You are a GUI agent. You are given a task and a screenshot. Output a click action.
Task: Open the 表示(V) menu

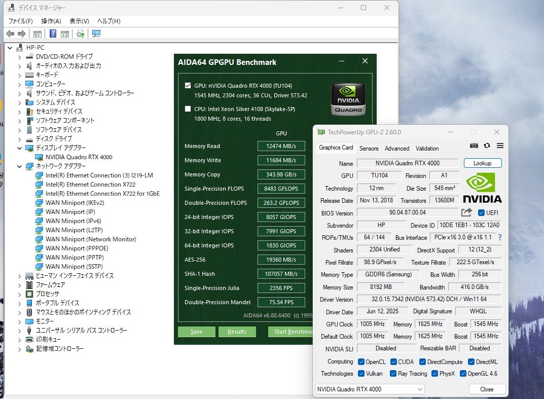coord(79,21)
